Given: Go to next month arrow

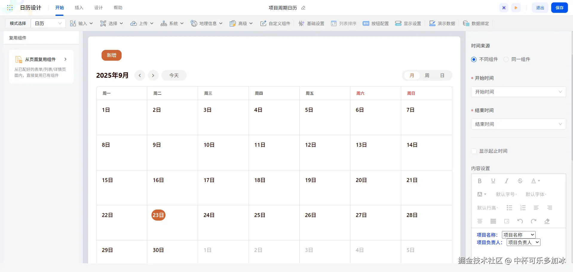Looking at the screenshot, I should point(153,75).
